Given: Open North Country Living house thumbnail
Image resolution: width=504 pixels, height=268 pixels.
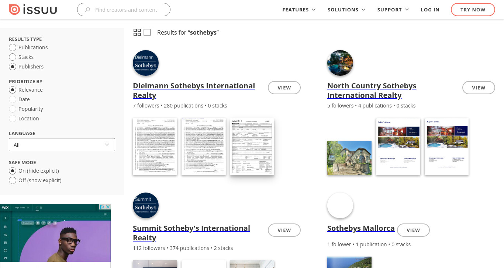Looking at the screenshot, I should pyautogui.click(x=349, y=158).
